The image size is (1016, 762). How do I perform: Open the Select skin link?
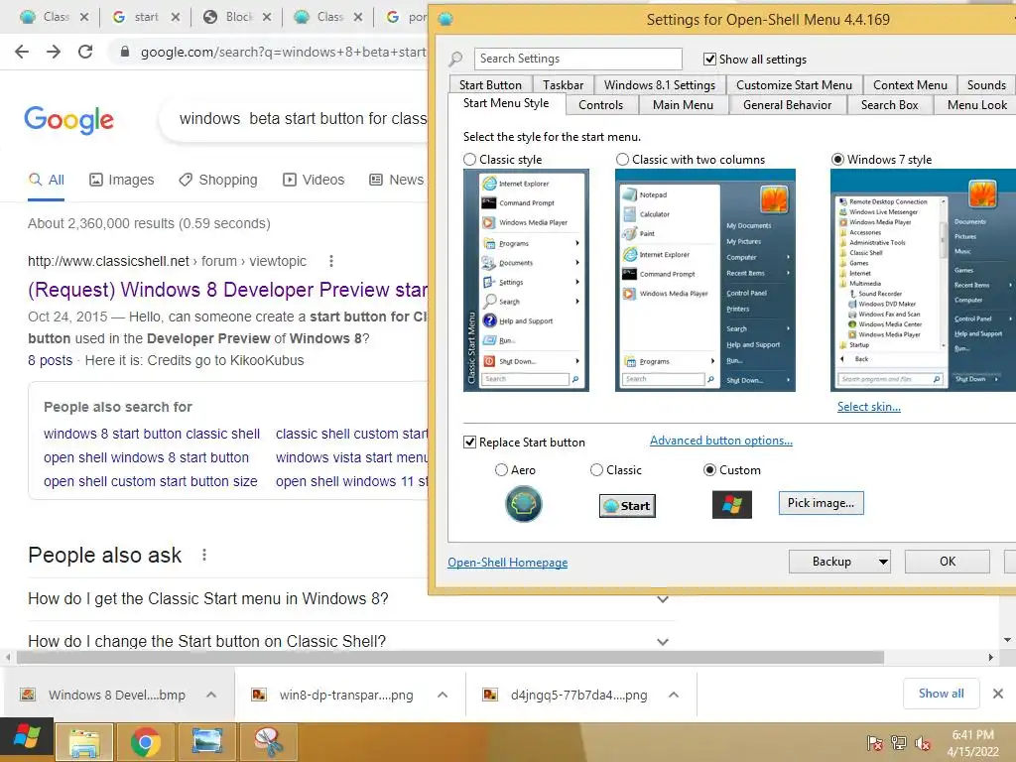click(869, 406)
